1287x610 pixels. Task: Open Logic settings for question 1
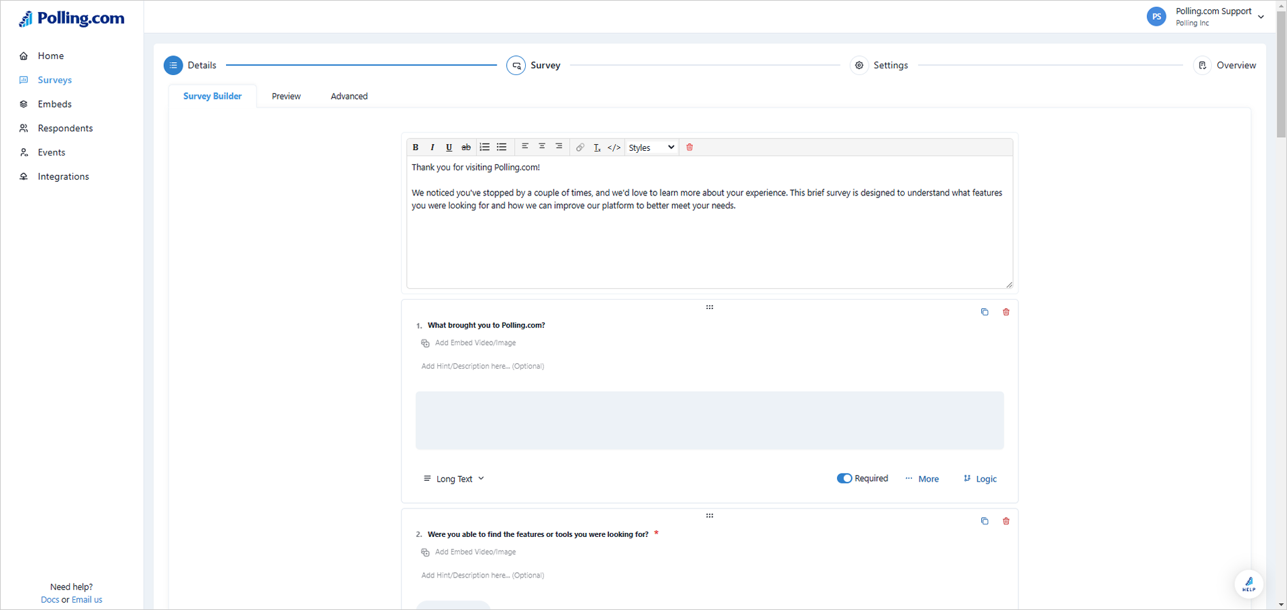click(980, 479)
